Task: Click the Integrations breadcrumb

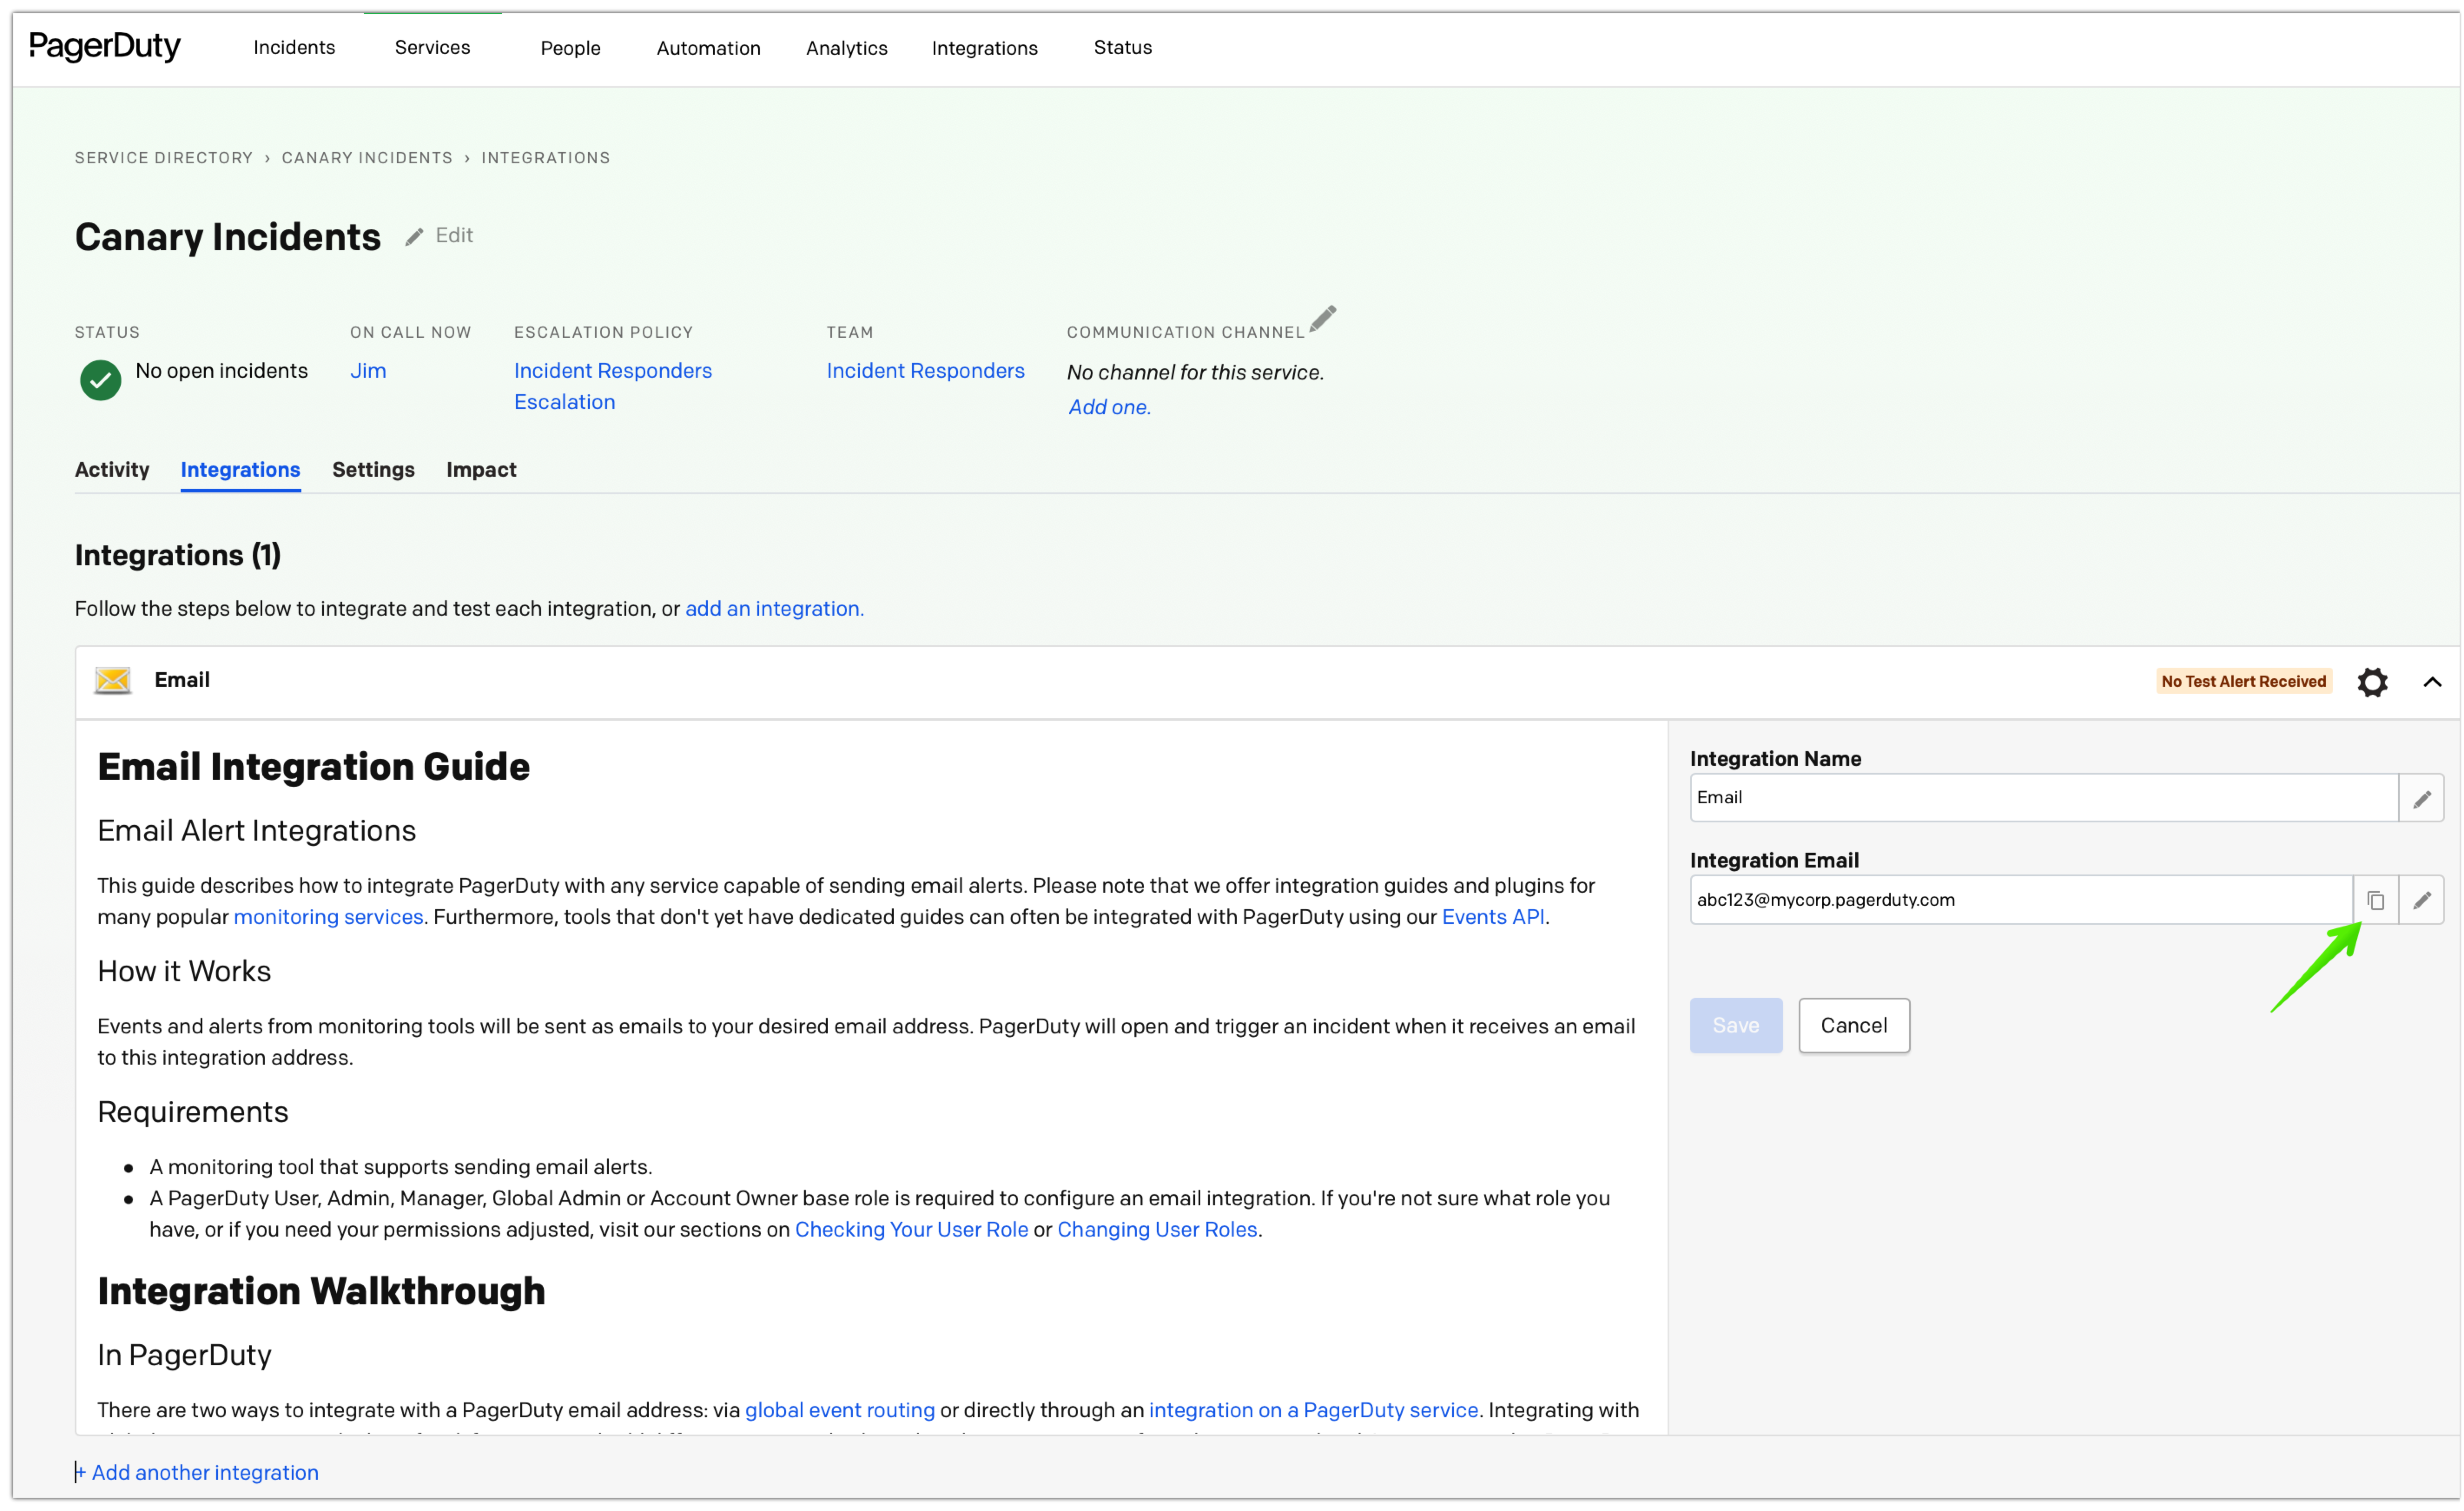Action: [545, 158]
